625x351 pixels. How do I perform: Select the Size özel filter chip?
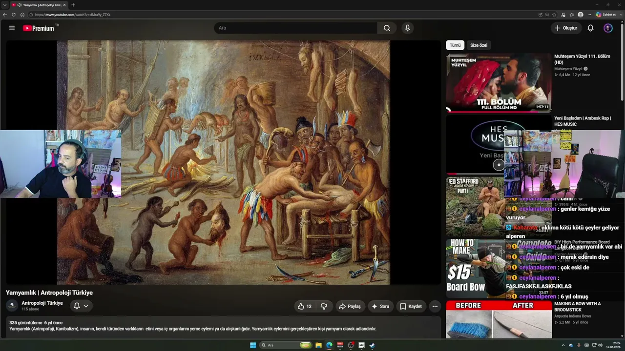pos(479,45)
